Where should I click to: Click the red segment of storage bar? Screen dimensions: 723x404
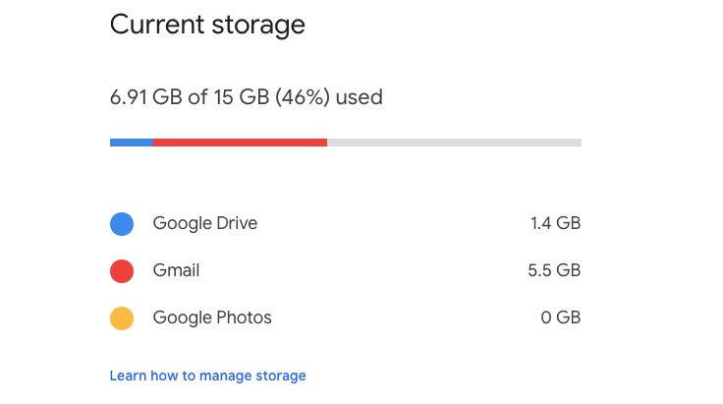(x=240, y=143)
